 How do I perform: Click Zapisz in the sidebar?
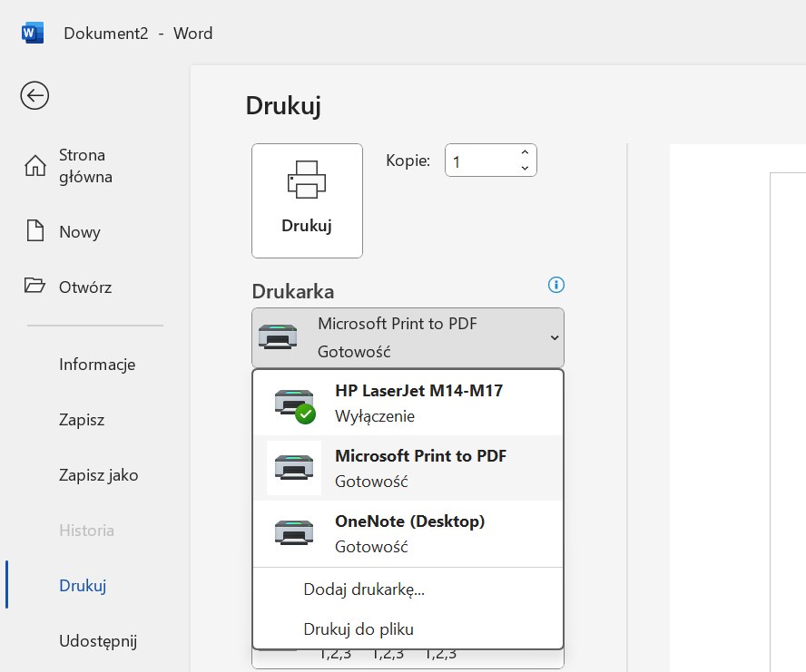82,420
